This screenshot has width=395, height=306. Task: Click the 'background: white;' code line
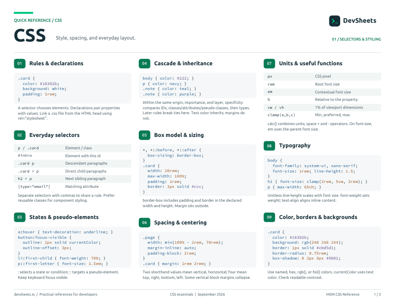point(44,89)
